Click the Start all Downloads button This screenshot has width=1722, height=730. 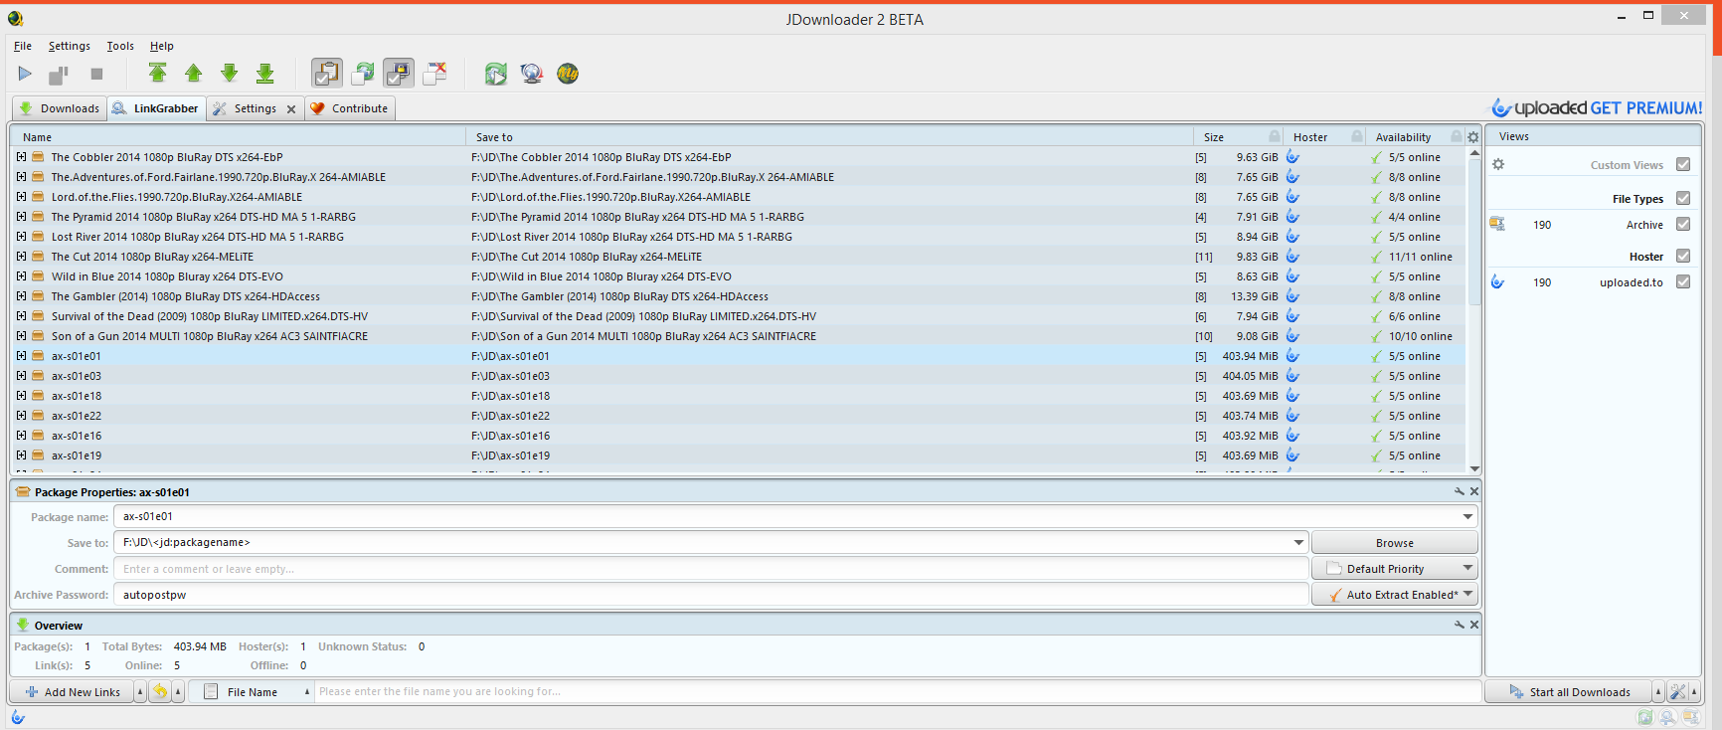click(x=1569, y=691)
